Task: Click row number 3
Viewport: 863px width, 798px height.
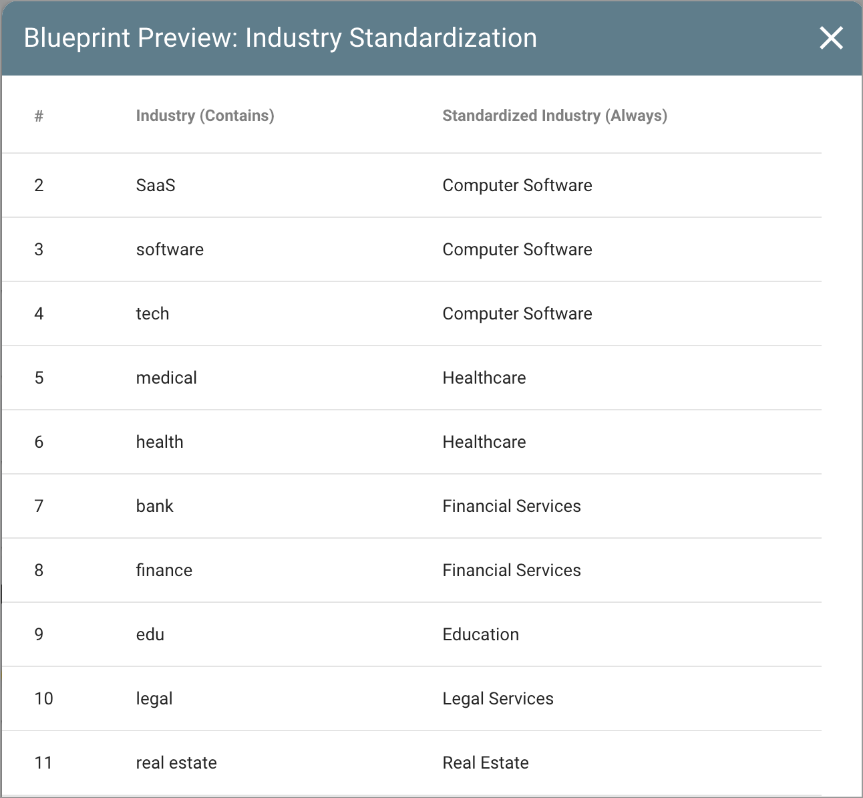Action: click(39, 249)
